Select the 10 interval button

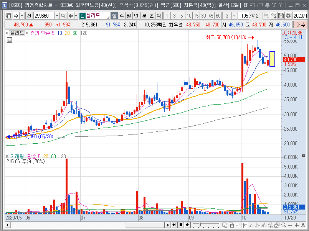coord(189,16)
